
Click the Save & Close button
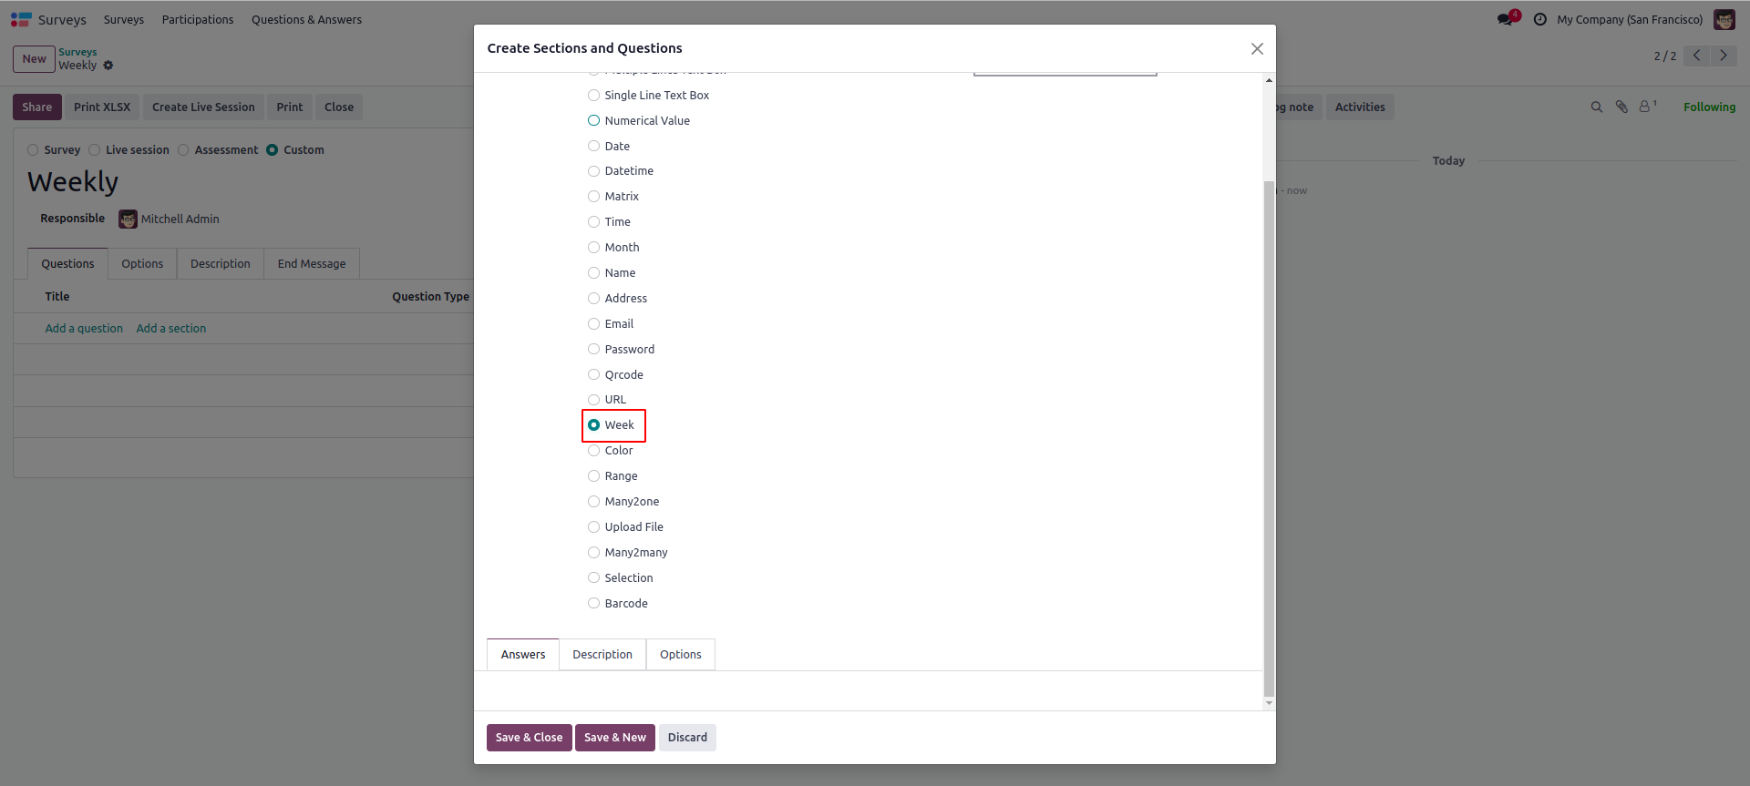coord(529,737)
